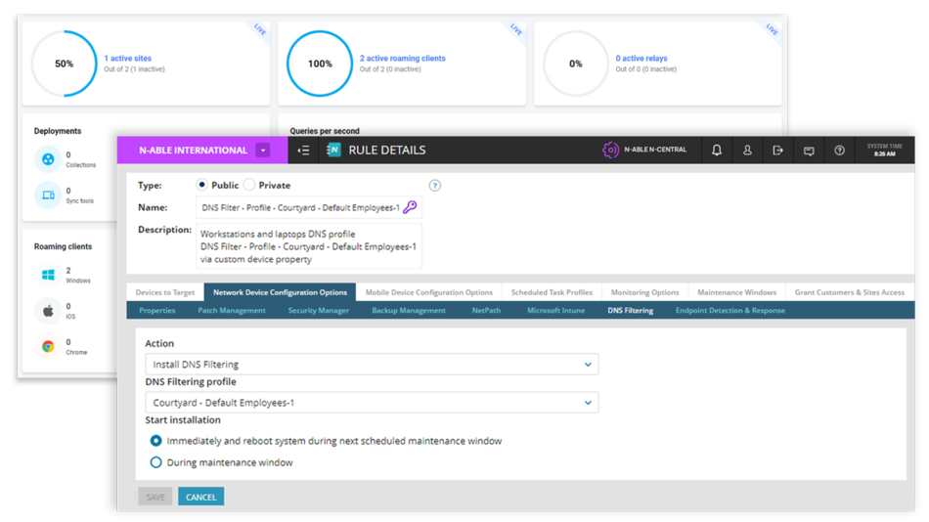Collapse the navigation menu toggle icon
The width and height of the screenshot is (929, 522).
(303, 151)
